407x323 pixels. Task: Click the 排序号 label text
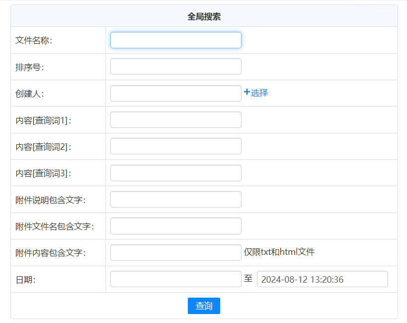click(30, 67)
